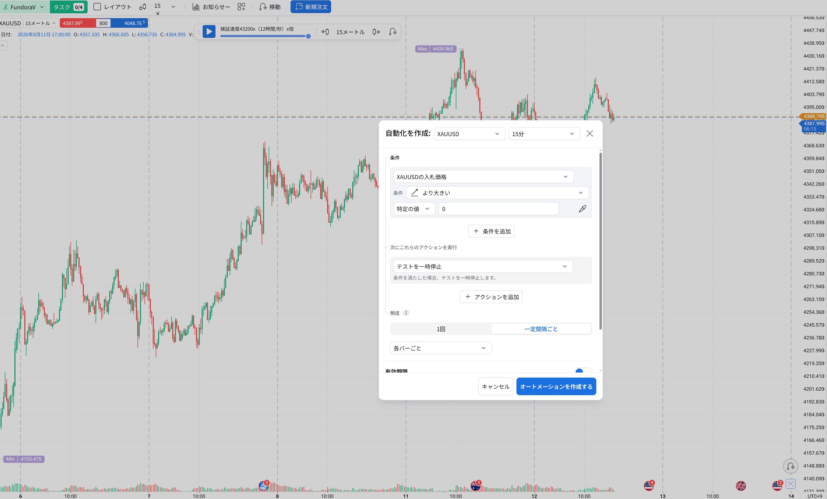Click the キャンセル button

point(495,386)
